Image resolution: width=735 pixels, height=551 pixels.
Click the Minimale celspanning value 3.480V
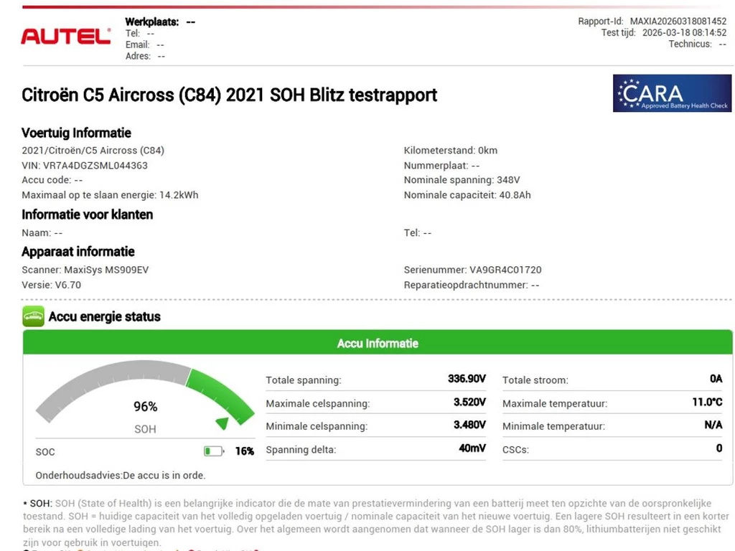click(x=469, y=425)
